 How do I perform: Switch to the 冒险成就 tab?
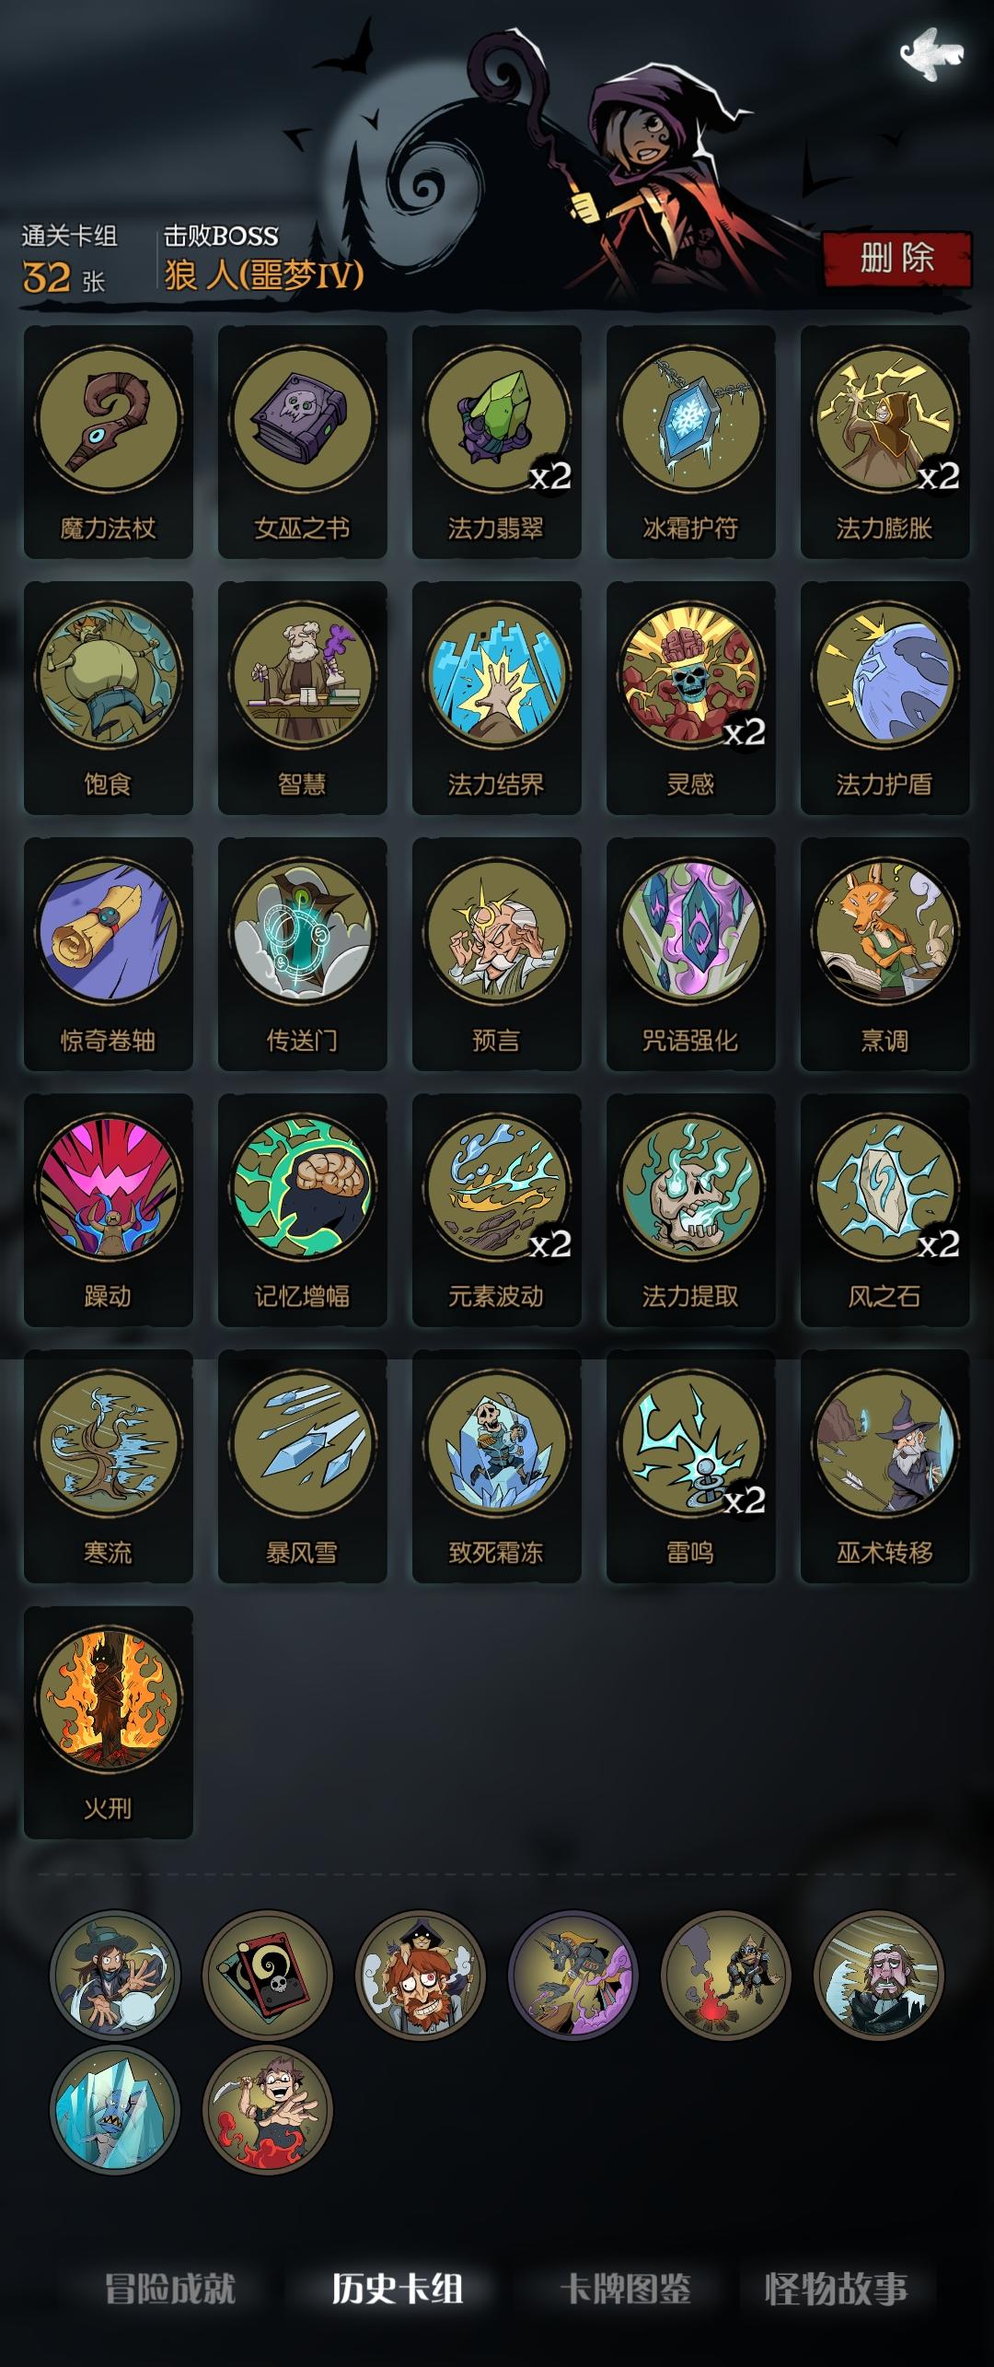click(x=170, y=2289)
